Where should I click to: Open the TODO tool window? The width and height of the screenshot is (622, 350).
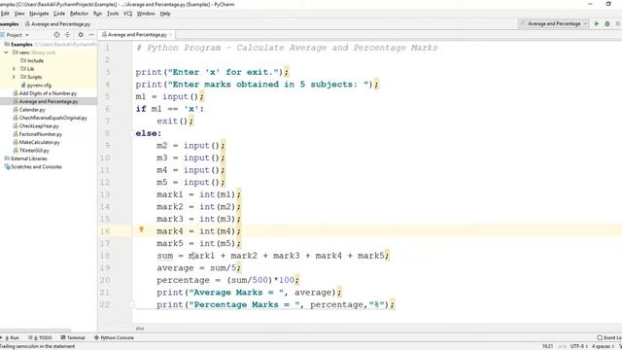coord(40,337)
